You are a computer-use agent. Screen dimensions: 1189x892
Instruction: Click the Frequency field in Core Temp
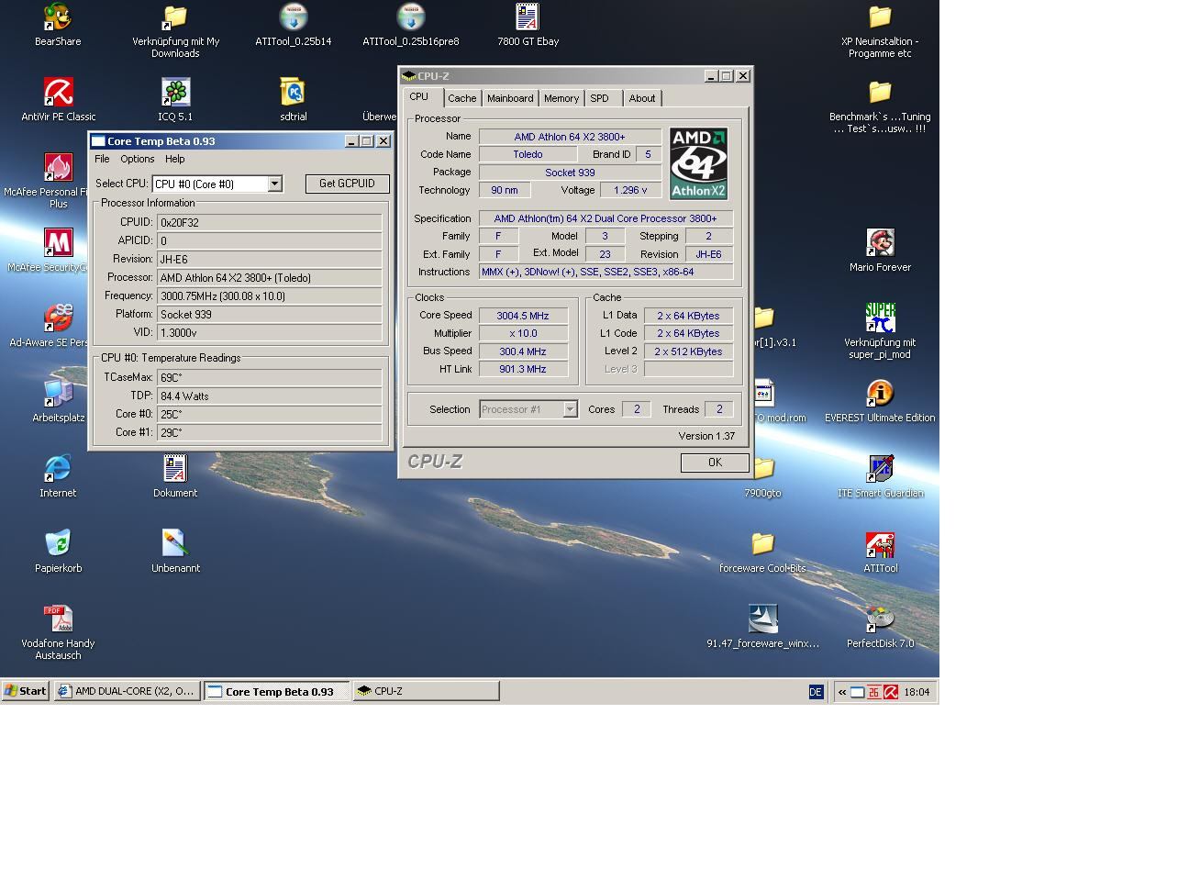(x=270, y=296)
